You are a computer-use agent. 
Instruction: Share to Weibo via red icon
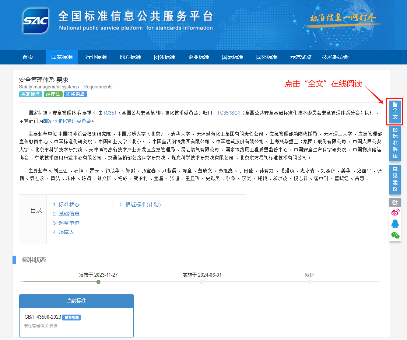[395, 212]
